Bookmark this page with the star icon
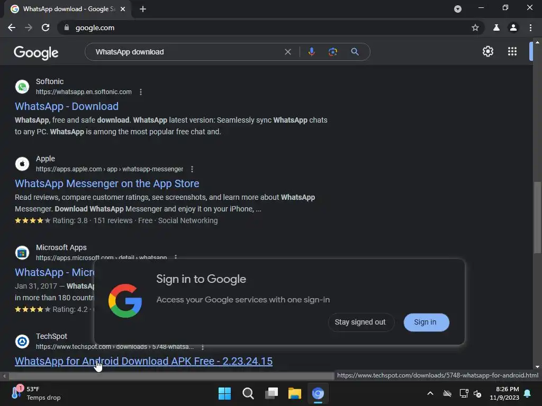 tap(475, 27)
